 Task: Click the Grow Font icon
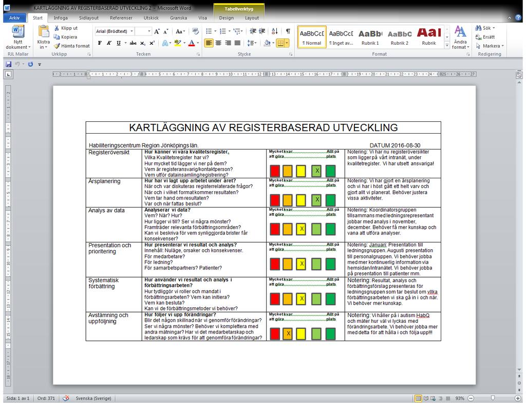(157, 31)
